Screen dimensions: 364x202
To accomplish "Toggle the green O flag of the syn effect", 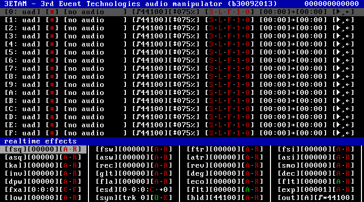I will point(156,197).
